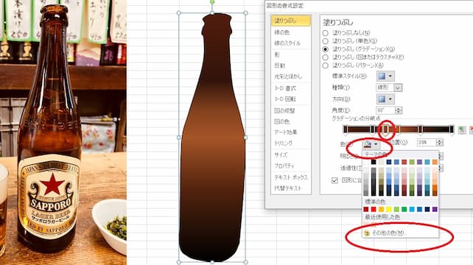Select the circled third gradient stop
473x265 pixels.
tap(385, 130)
